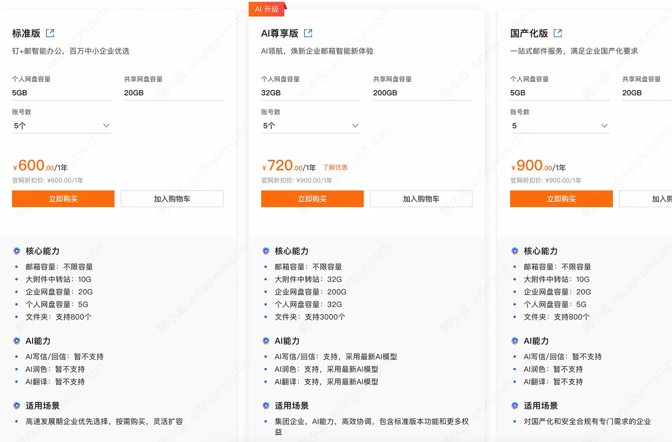Screen dimensions: 672x442
Task: Click 立即购买 for 标准版
Action: coord(63,199)
